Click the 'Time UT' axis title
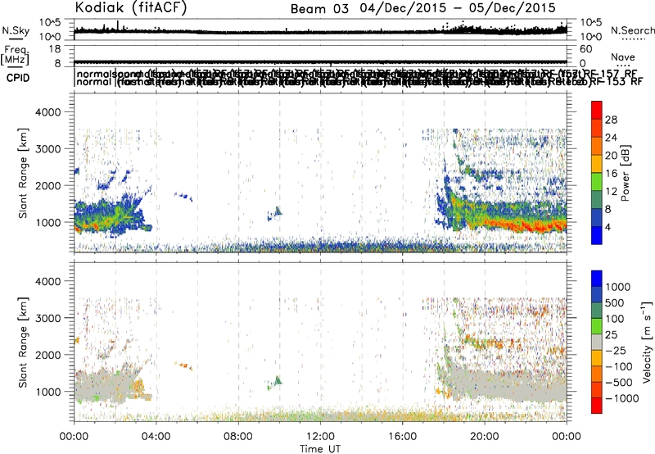 [x=320, y=448]
